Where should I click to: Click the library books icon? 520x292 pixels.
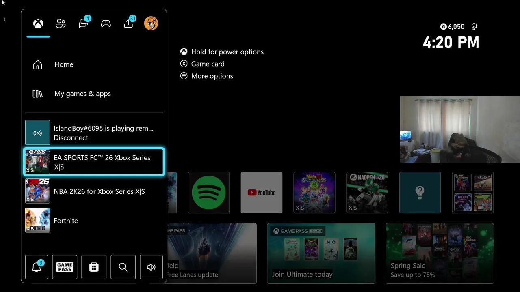pyautogui.click(x=37, y=94)
